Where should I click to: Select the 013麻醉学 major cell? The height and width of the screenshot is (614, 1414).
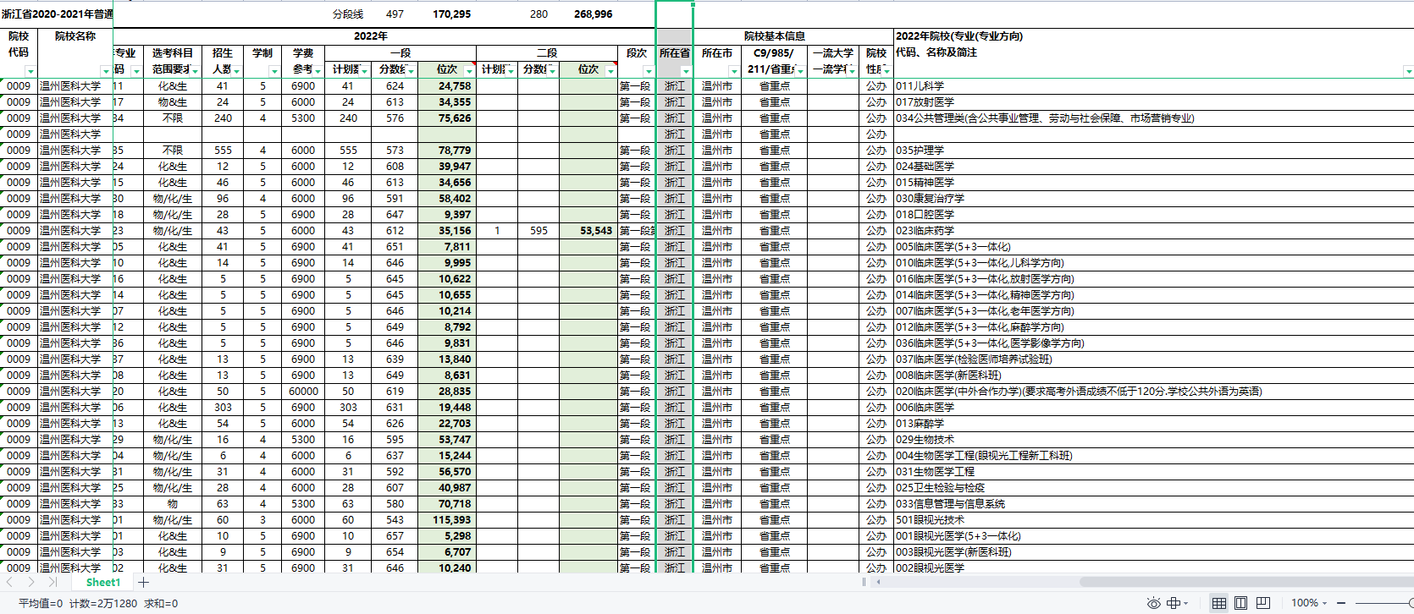[1153, 424]
